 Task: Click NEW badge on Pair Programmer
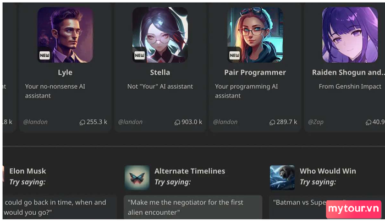click(234, 55)
